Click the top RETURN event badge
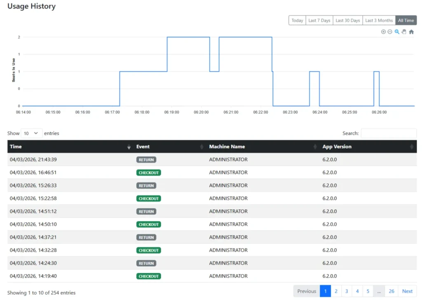422x300 pixels. click(146, 160)
